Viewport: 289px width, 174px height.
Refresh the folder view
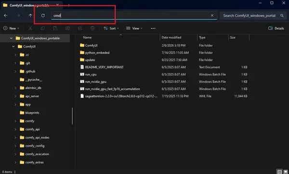coord(43,15)
